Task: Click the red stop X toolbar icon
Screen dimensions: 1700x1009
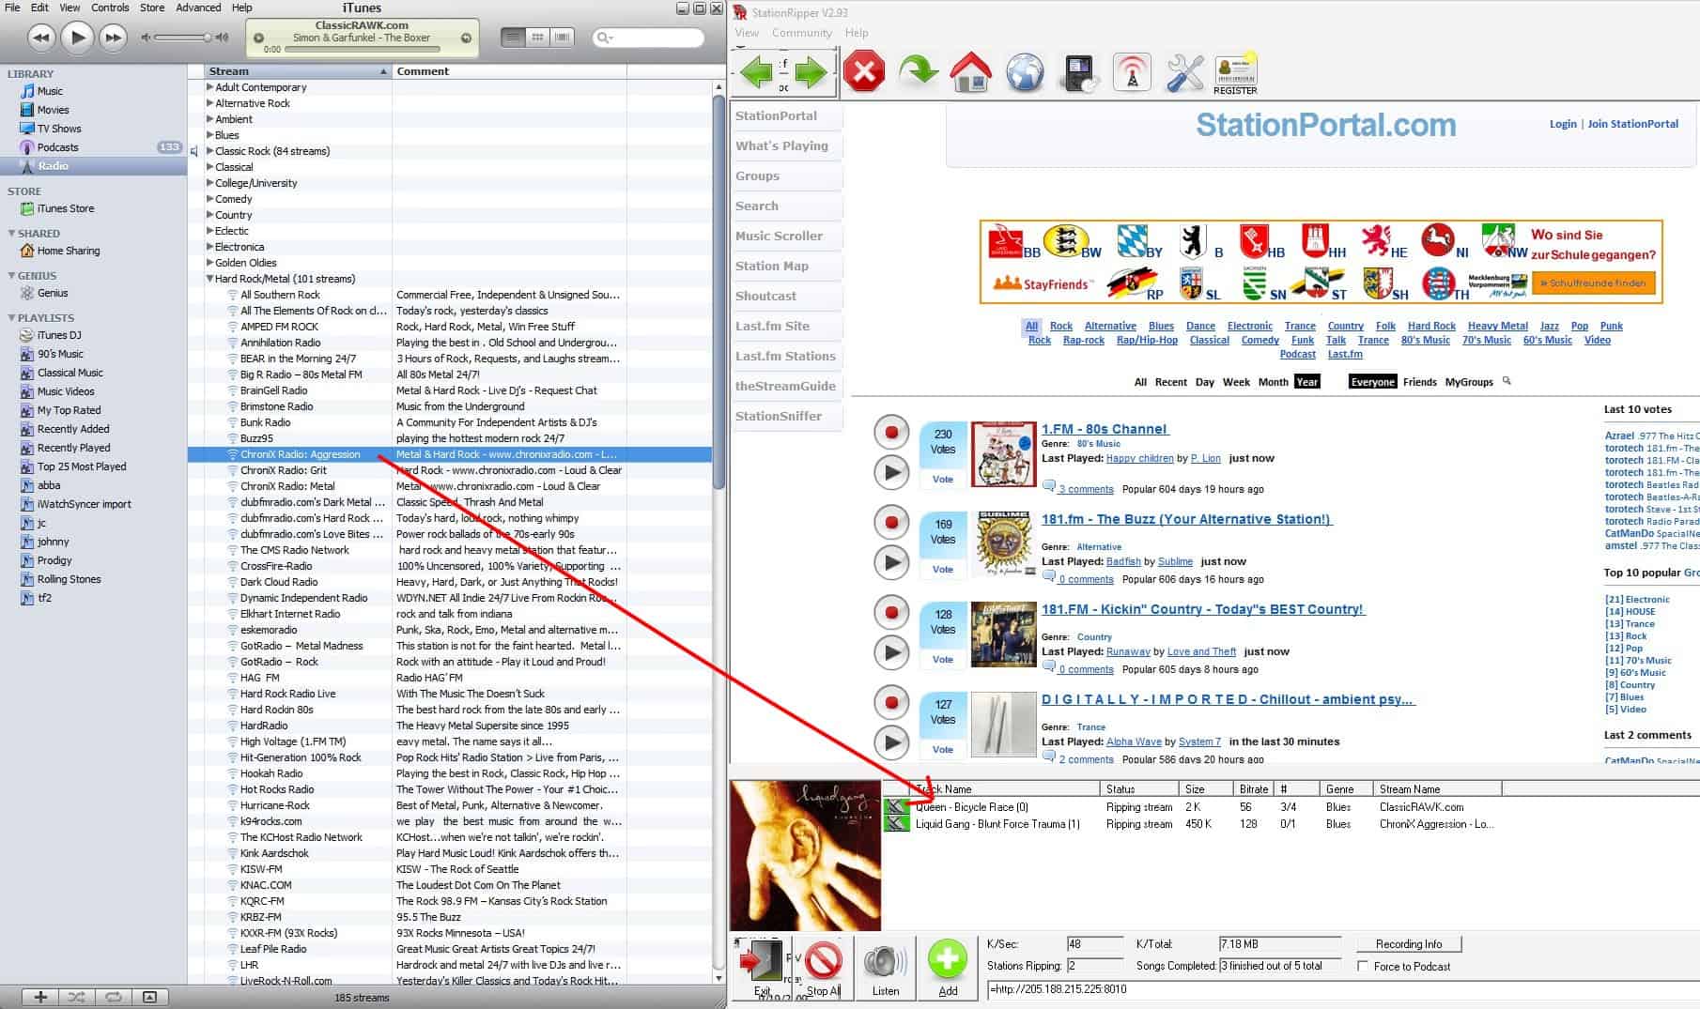Action: click(864, 71)
